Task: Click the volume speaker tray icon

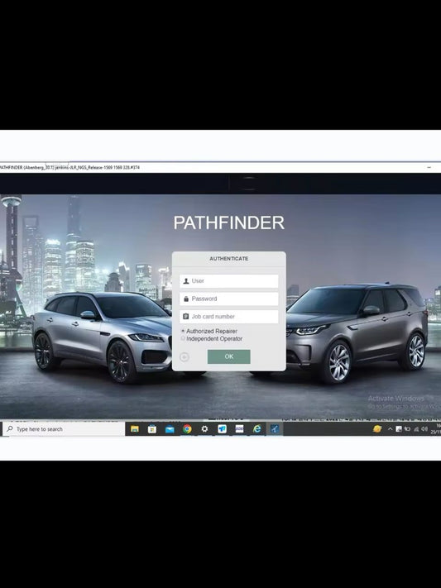Action: [x=424, y=429]
